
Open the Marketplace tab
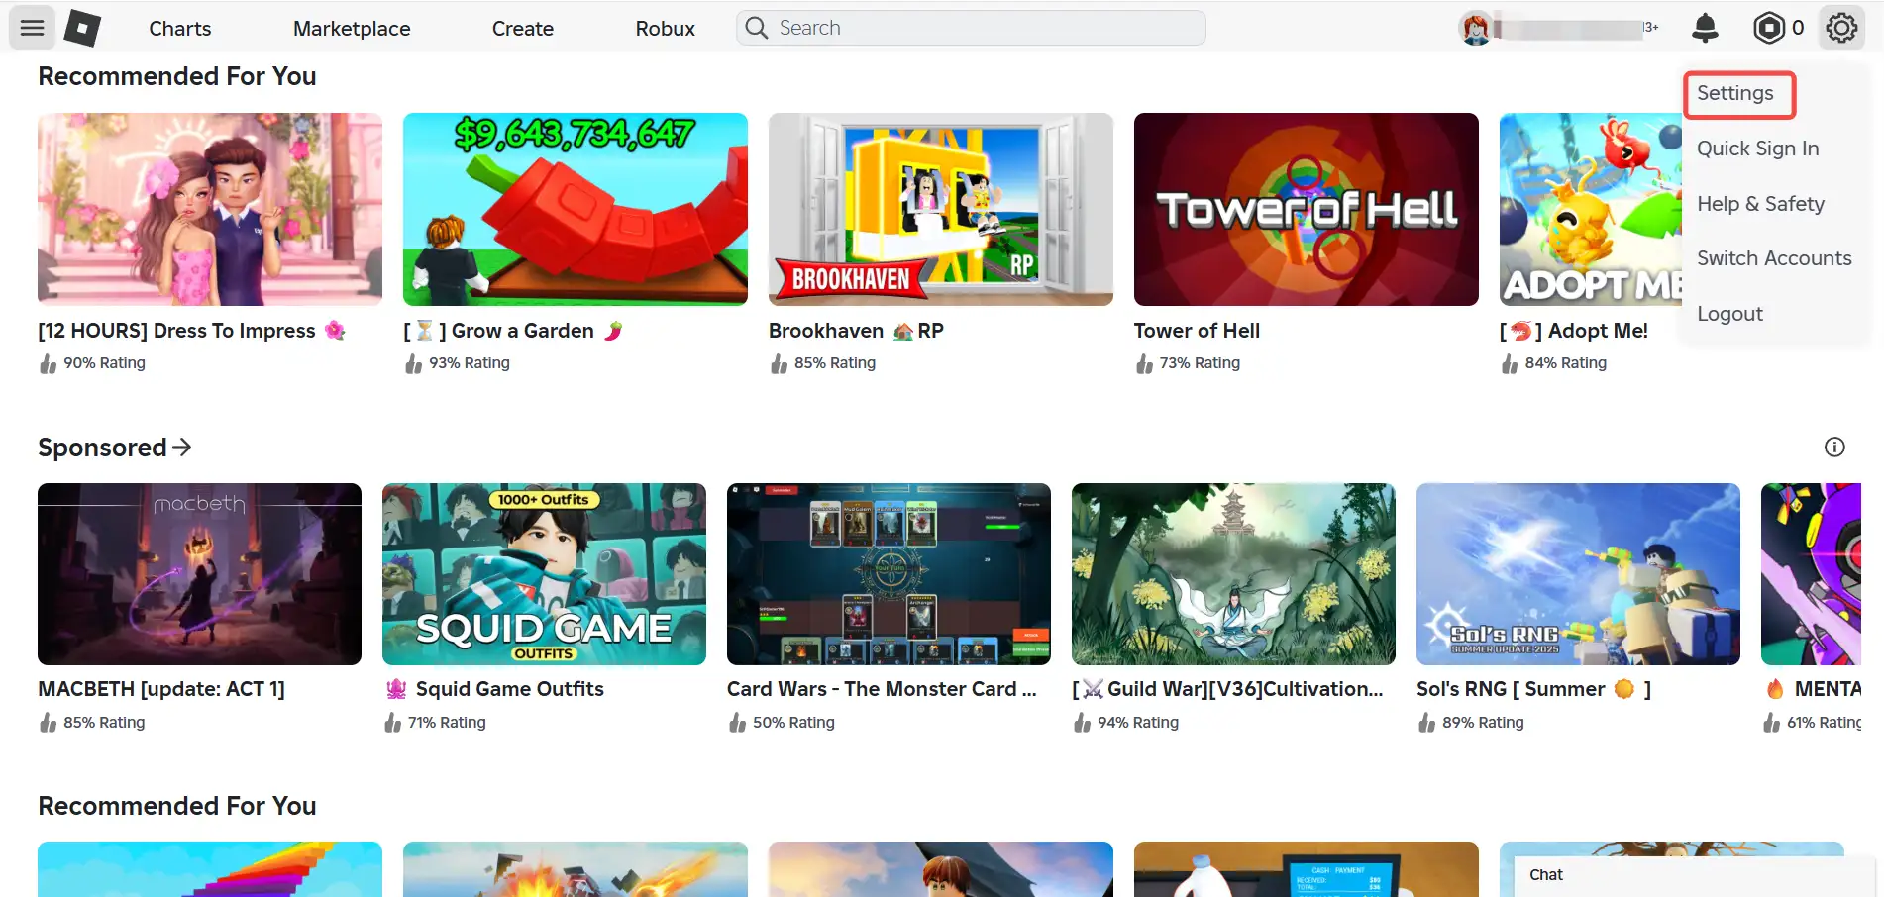tap(352, 29)
